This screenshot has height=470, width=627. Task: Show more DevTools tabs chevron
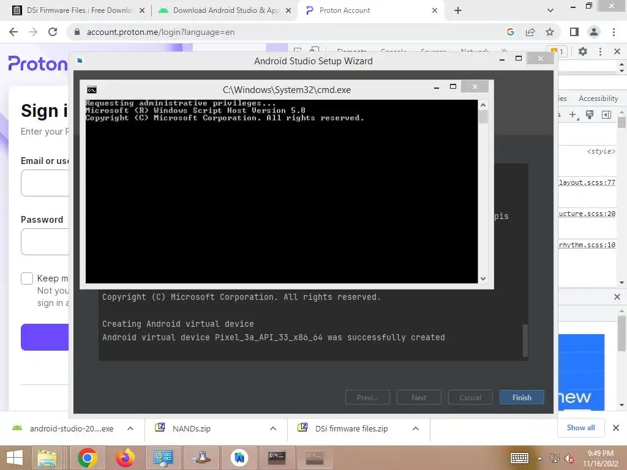(504, 50)
